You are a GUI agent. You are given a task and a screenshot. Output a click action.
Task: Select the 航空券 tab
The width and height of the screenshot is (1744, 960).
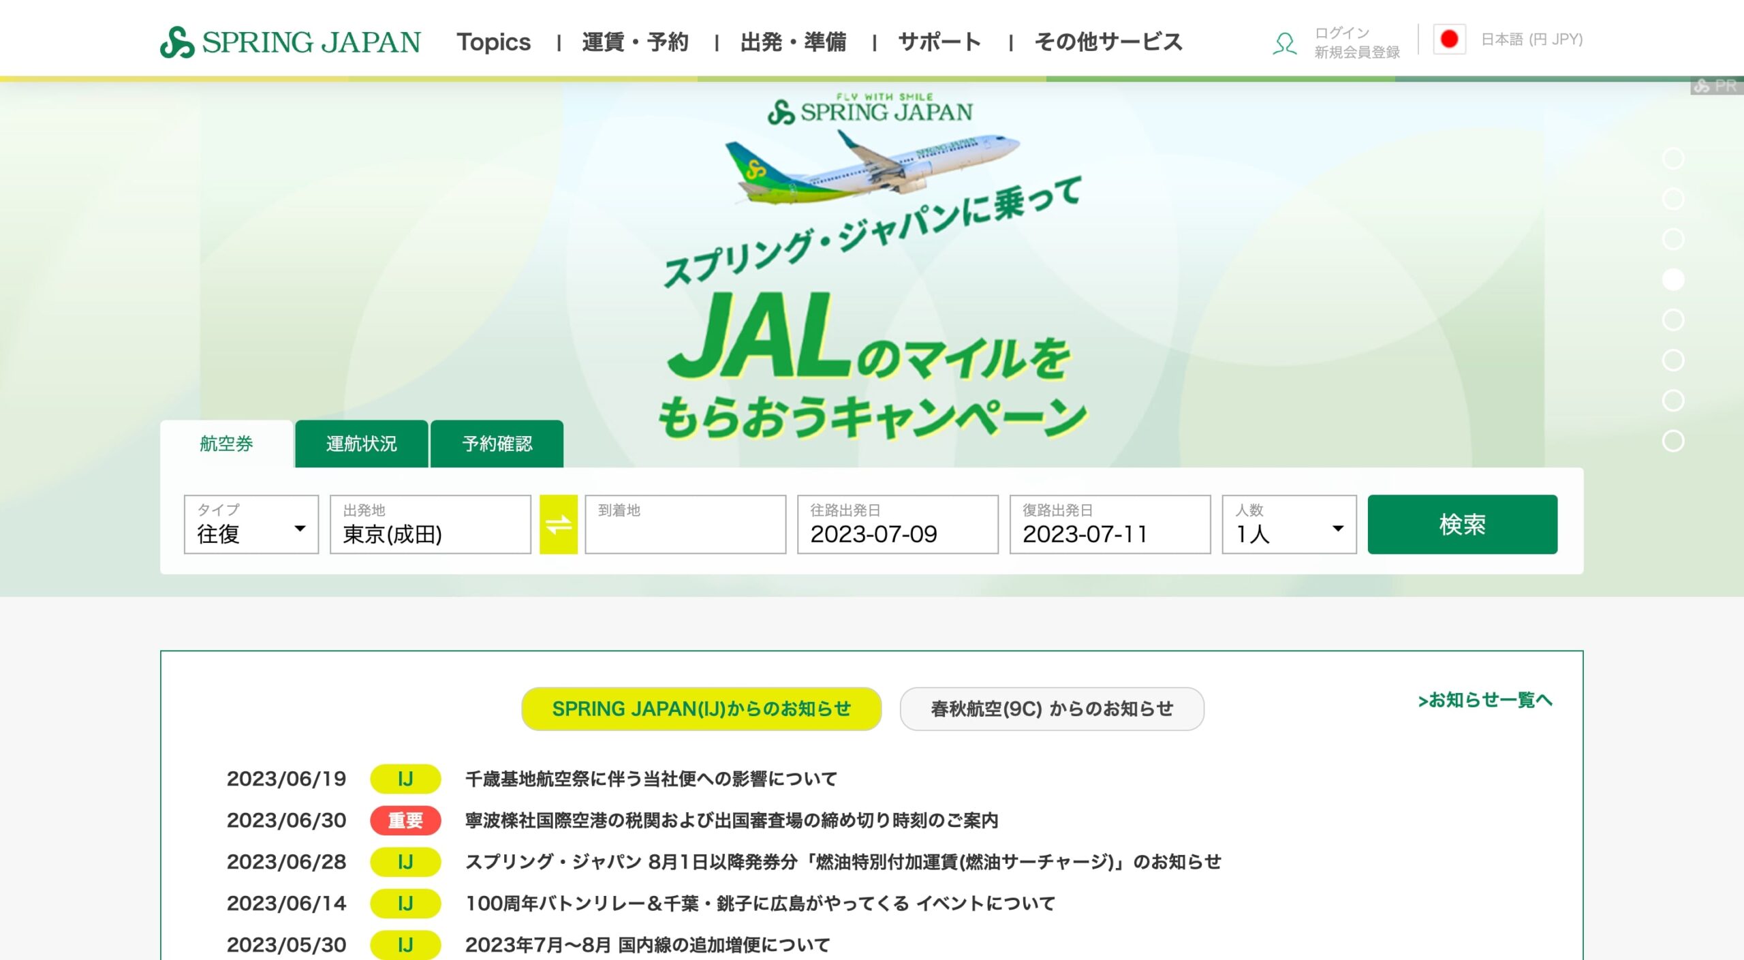click(x=226, y=444)
